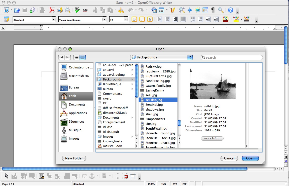This screenshot has width=289, height=186.
Task: Run the Spellcheck ABC checkmark icon
Action: [x=77, y=10]
